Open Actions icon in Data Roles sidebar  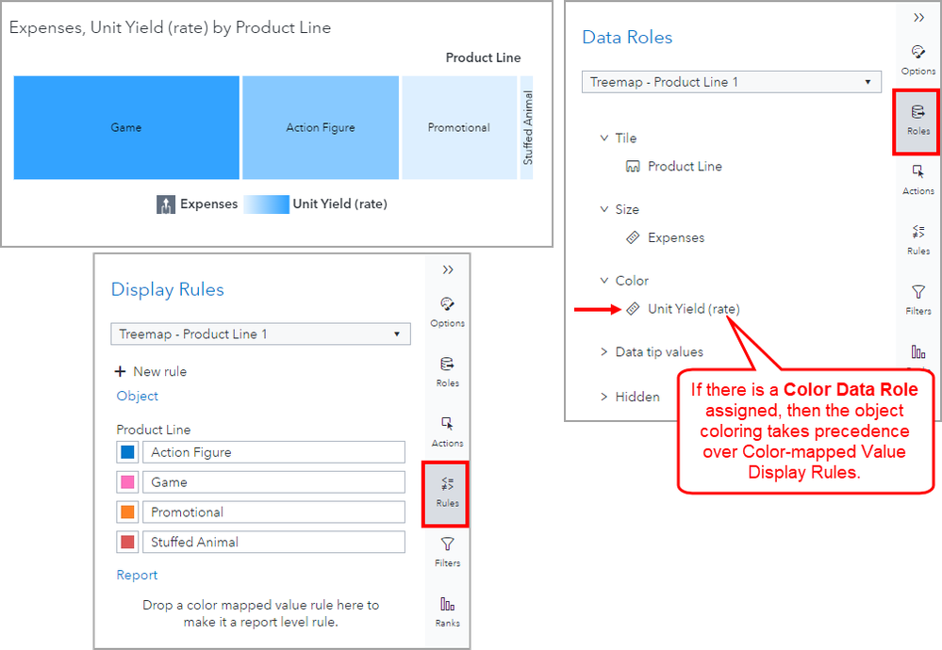917,178
